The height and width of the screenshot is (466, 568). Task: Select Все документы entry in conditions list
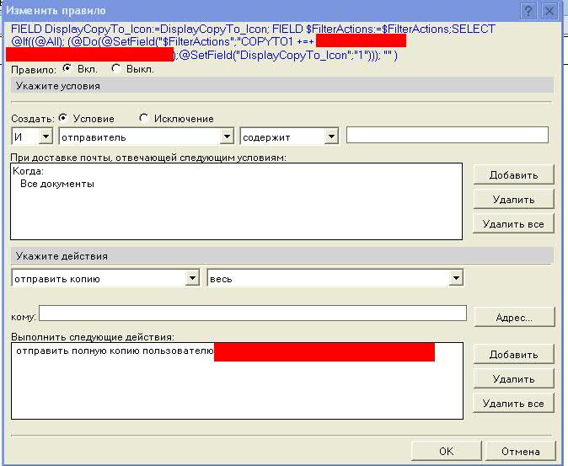click(x=57, y=184)
